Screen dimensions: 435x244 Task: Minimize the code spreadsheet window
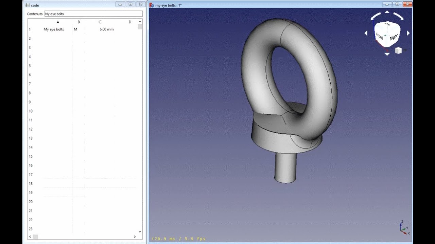pyautogui.click(x=120, y=4)
